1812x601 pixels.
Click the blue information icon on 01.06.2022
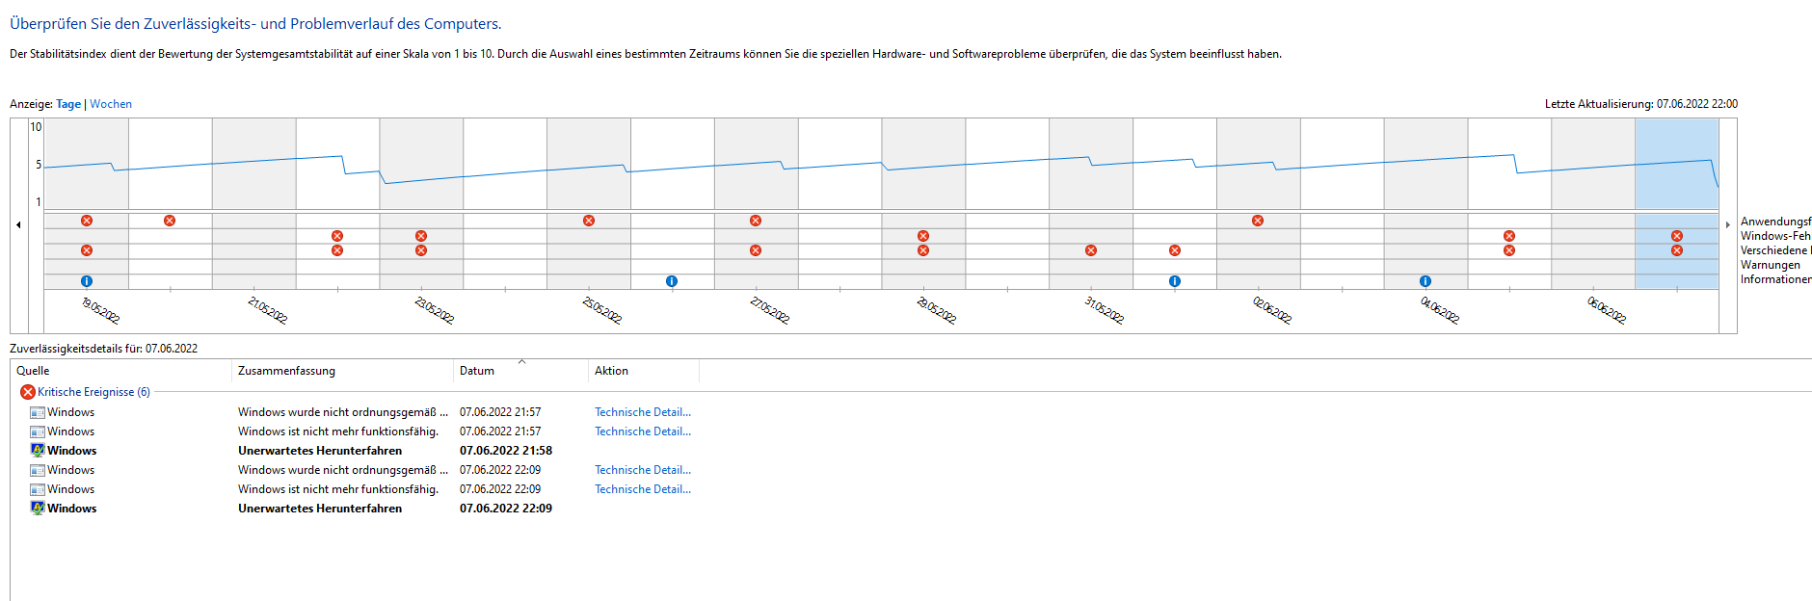coord(1175,281)
